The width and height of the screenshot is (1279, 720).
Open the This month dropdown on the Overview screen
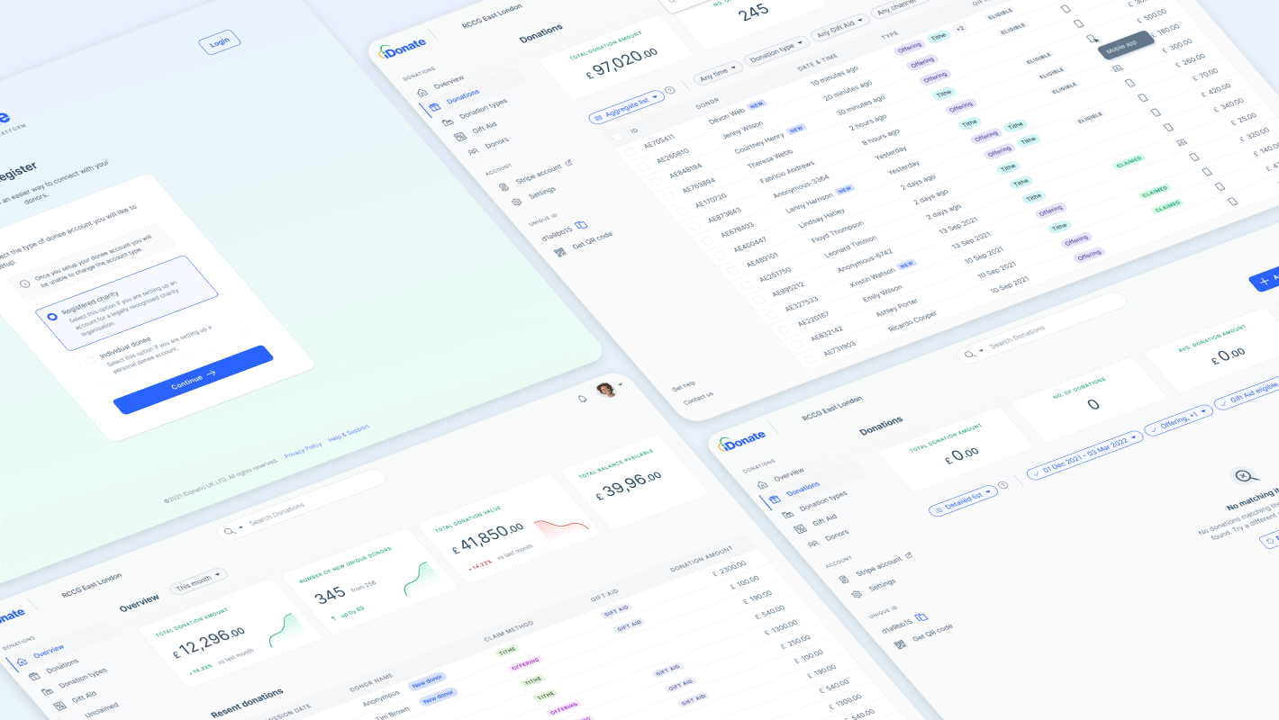pos(199,580)
